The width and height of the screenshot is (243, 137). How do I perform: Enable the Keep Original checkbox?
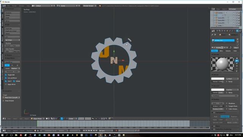[x=3, y=100]
